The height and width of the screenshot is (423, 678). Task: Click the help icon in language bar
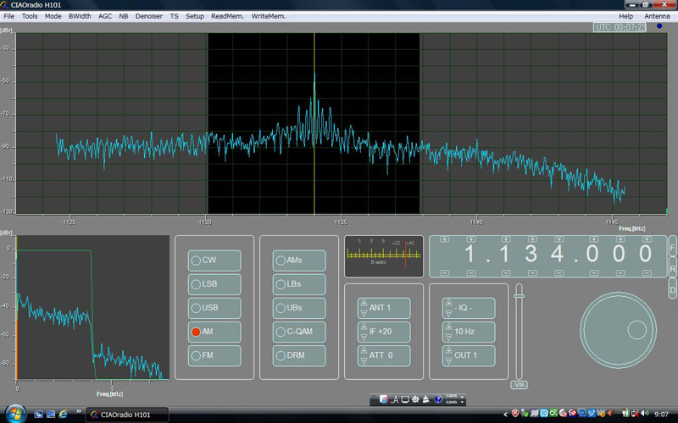438,398
